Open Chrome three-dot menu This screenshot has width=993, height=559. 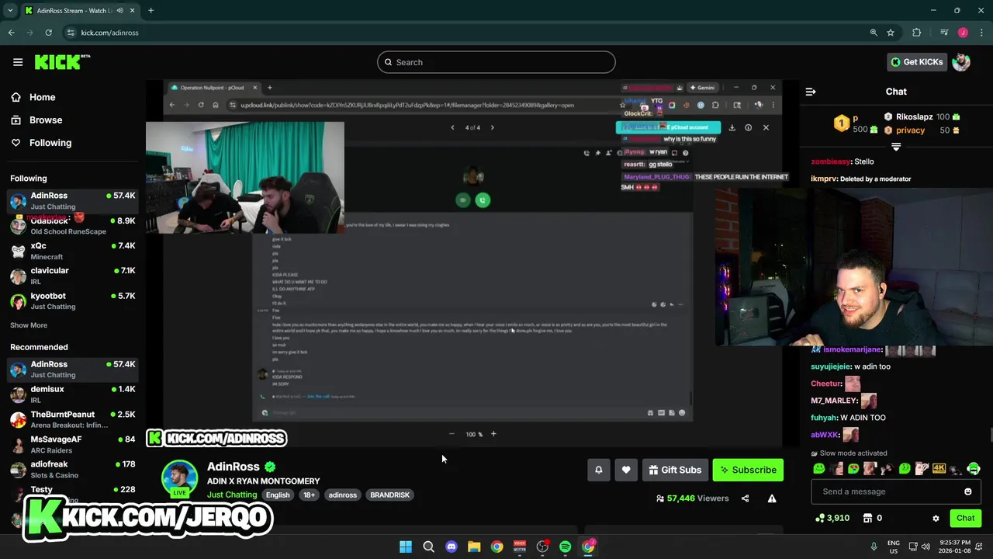[981, 33]
